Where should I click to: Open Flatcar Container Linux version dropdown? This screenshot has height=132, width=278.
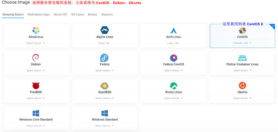click(x=242, y=71)
